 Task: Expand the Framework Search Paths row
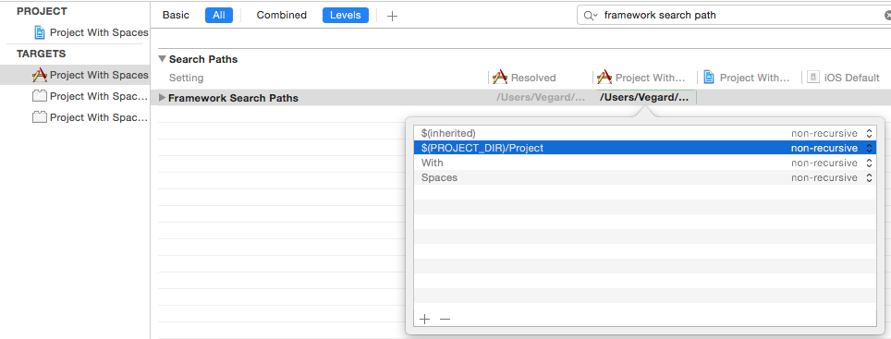162,98
